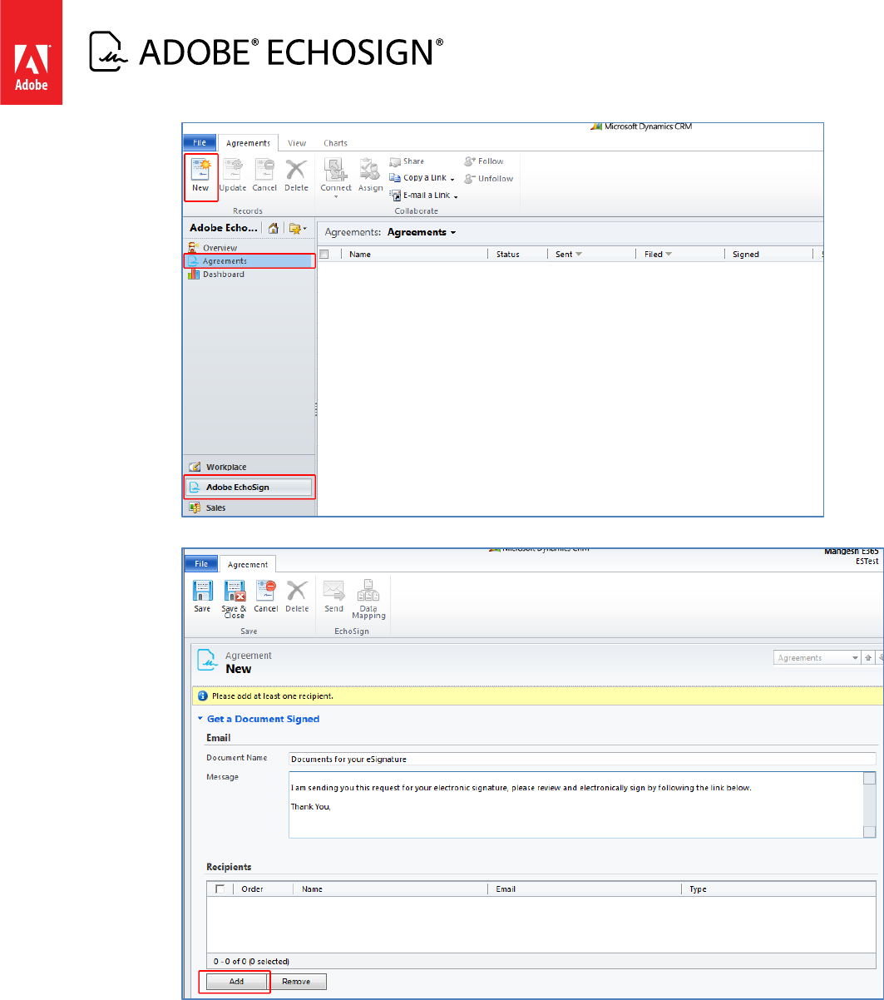The width and height of the screenshot is (884, 1000).
Task: Click the Document Name field
Action: click(582, 759)
